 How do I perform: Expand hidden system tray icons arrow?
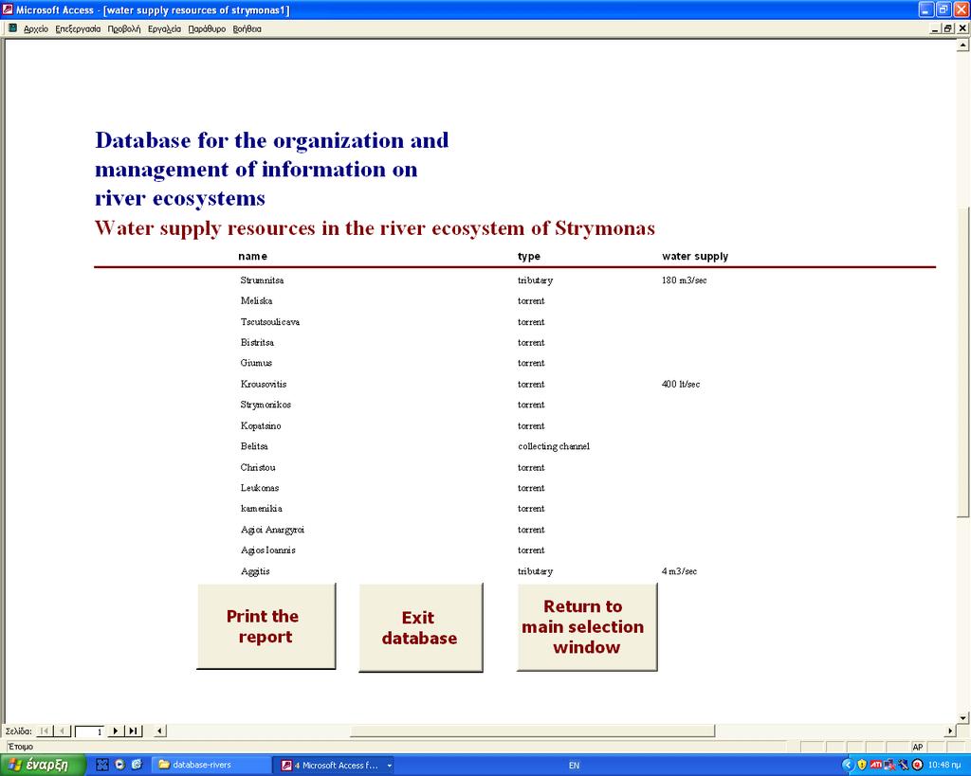click(x=848, y=766)
